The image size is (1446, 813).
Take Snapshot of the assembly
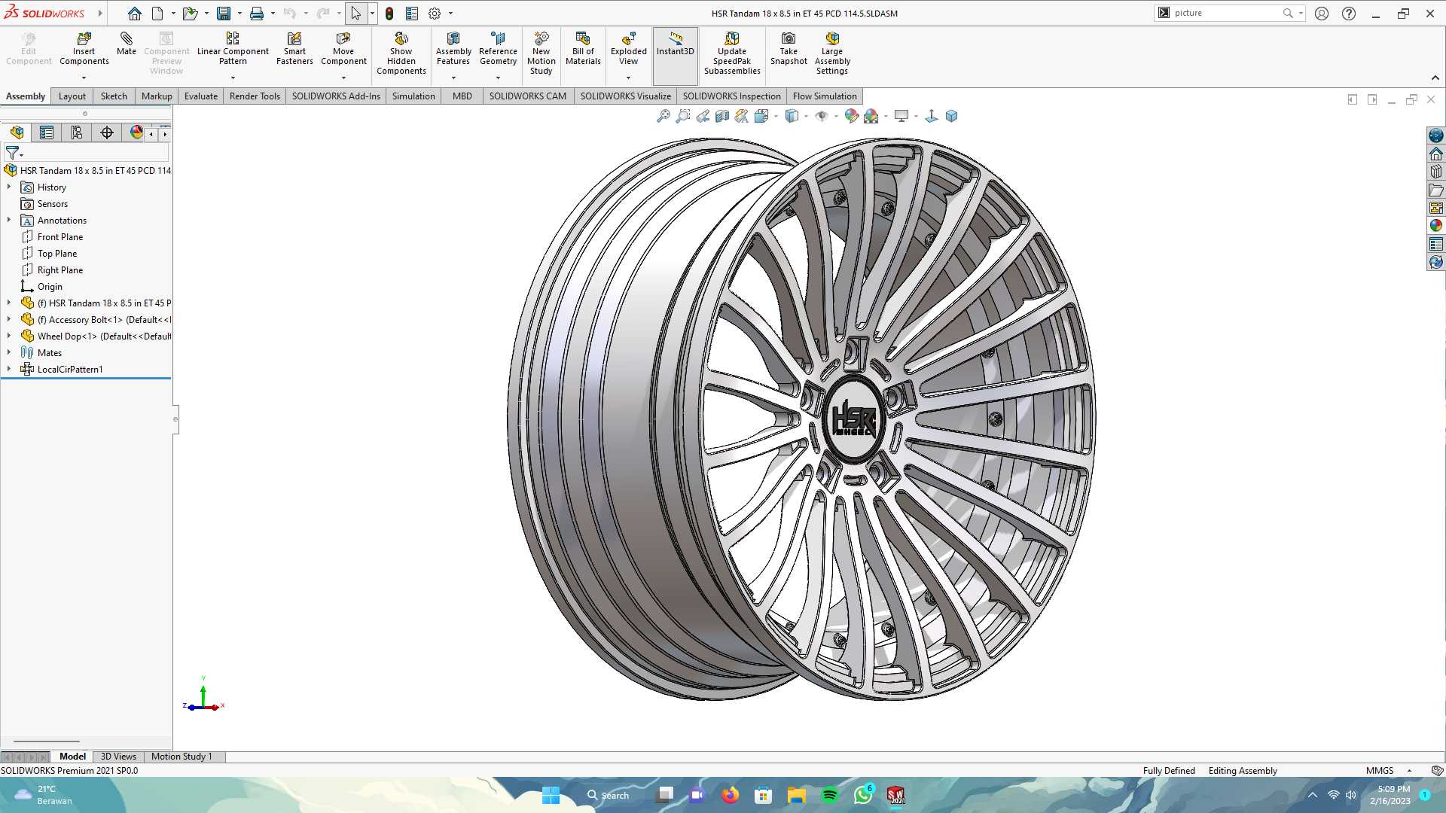point(789,49)
